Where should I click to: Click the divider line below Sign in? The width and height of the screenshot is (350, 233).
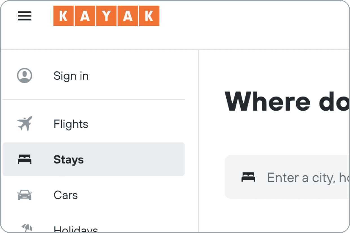coord(94,100)
